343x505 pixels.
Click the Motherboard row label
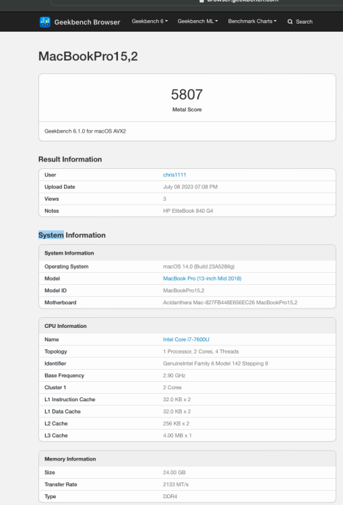pos(60,302)
